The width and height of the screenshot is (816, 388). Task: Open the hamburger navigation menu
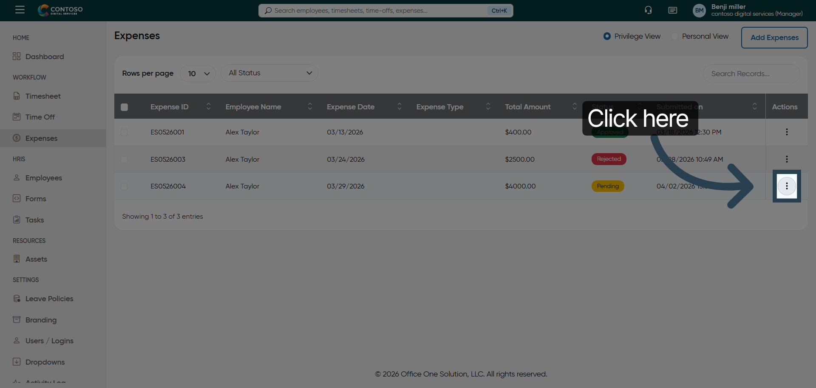(x=20, y=10)
